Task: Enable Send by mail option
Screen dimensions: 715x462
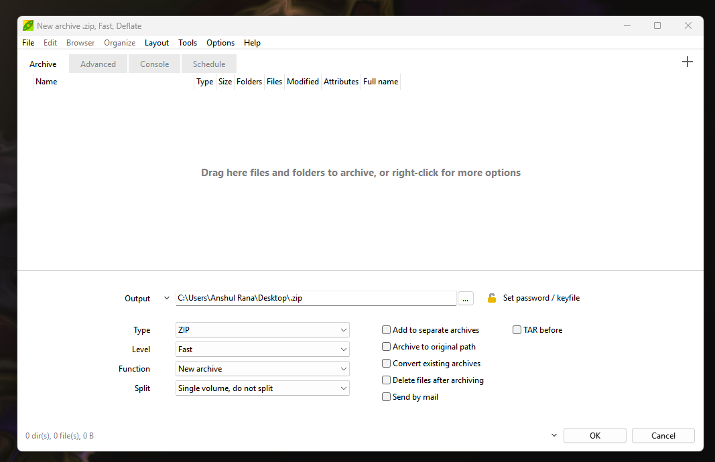Action: 386,396
